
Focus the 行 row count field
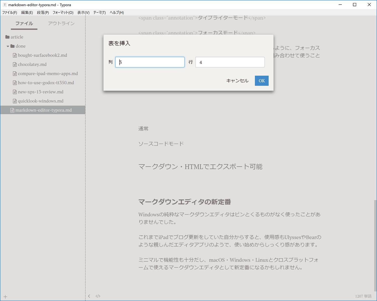point(230,62)
